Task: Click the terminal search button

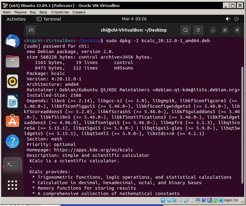Action: pyautogui.click(x=186, y=30)
